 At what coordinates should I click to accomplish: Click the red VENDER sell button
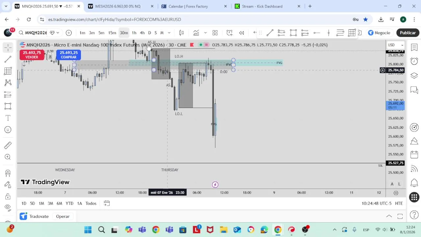coord(32,55)
